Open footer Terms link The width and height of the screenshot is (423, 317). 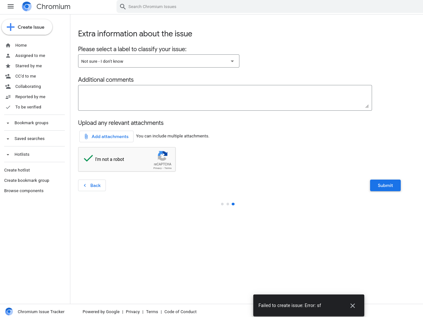point(152,312)
